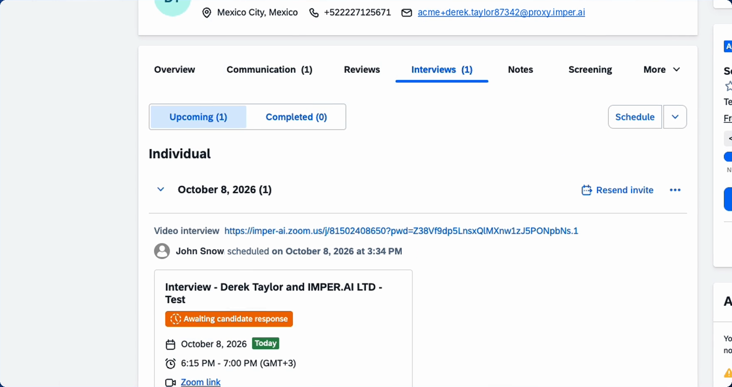The width and height of the screenshot is (732, 387).
Task: Open the three-dot interview actions menu
Action: point(675,190)
